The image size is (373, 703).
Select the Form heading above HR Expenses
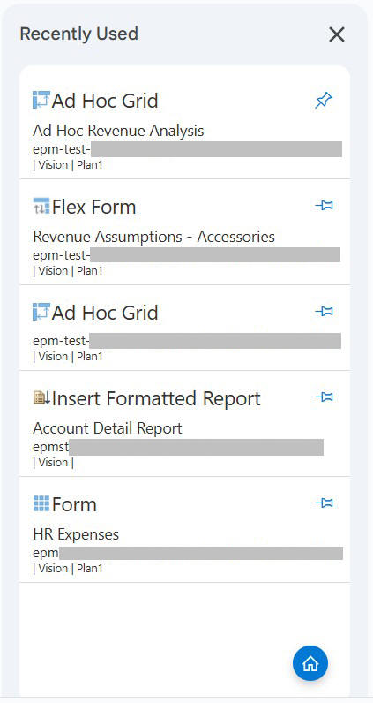pyautogui.click(x=74, y=504)
